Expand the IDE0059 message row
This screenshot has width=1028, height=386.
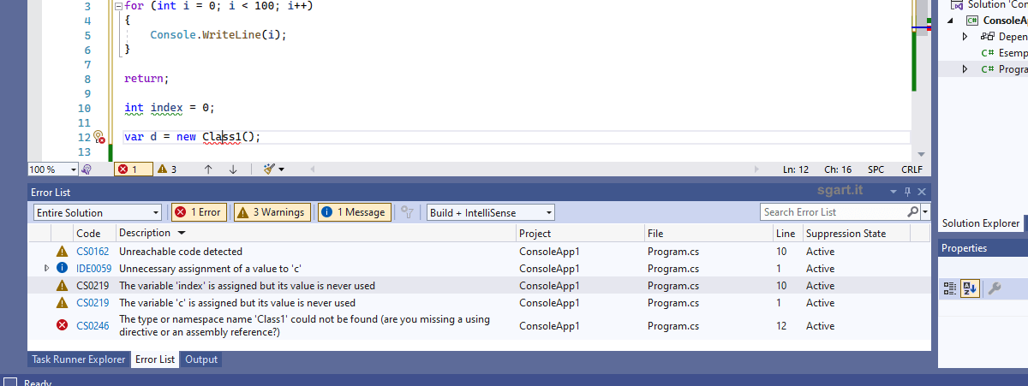[46, 269]
